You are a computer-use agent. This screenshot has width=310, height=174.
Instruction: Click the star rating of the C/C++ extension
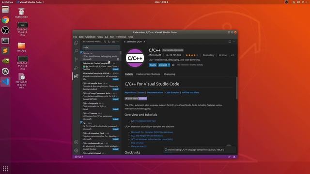click(x=192, y=55)
